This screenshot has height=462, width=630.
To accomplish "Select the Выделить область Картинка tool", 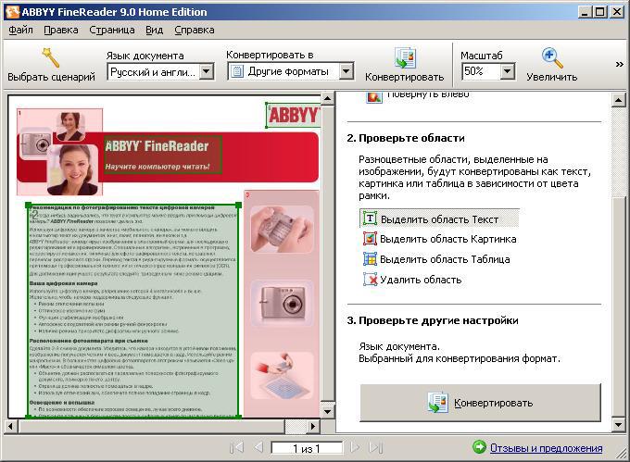I will [440, 239].
